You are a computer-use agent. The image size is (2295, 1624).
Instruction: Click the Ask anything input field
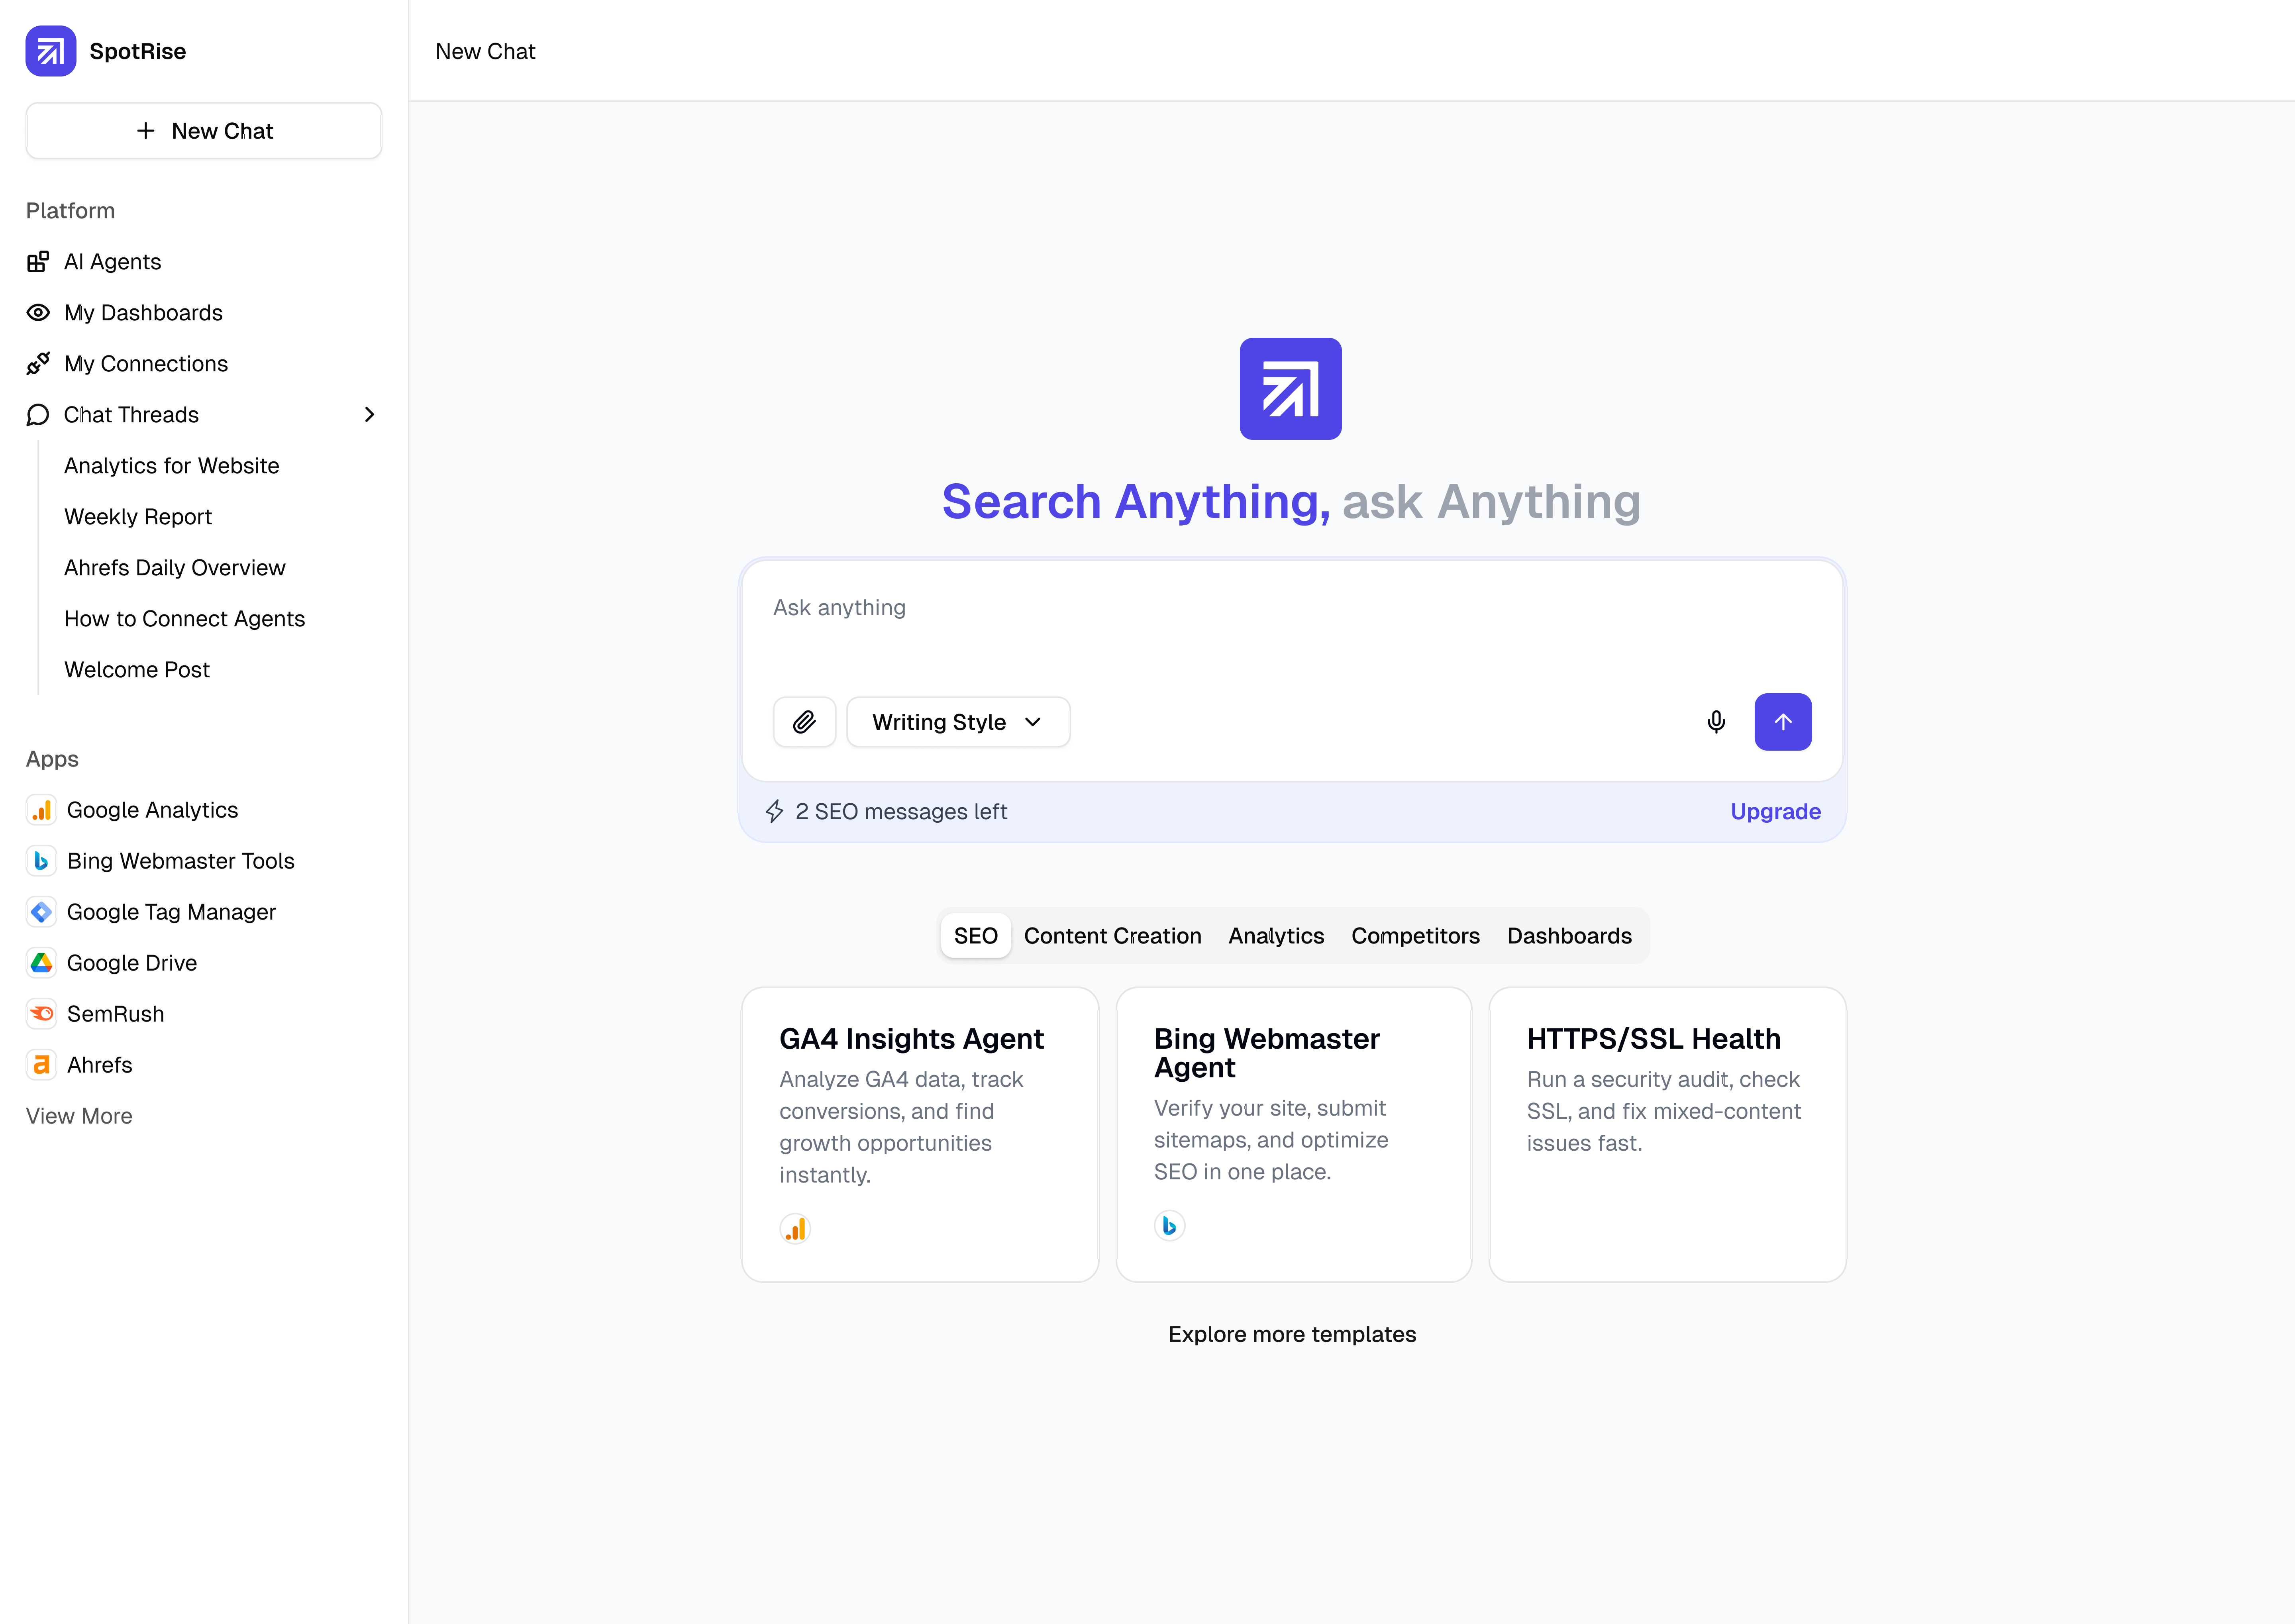1290,630
